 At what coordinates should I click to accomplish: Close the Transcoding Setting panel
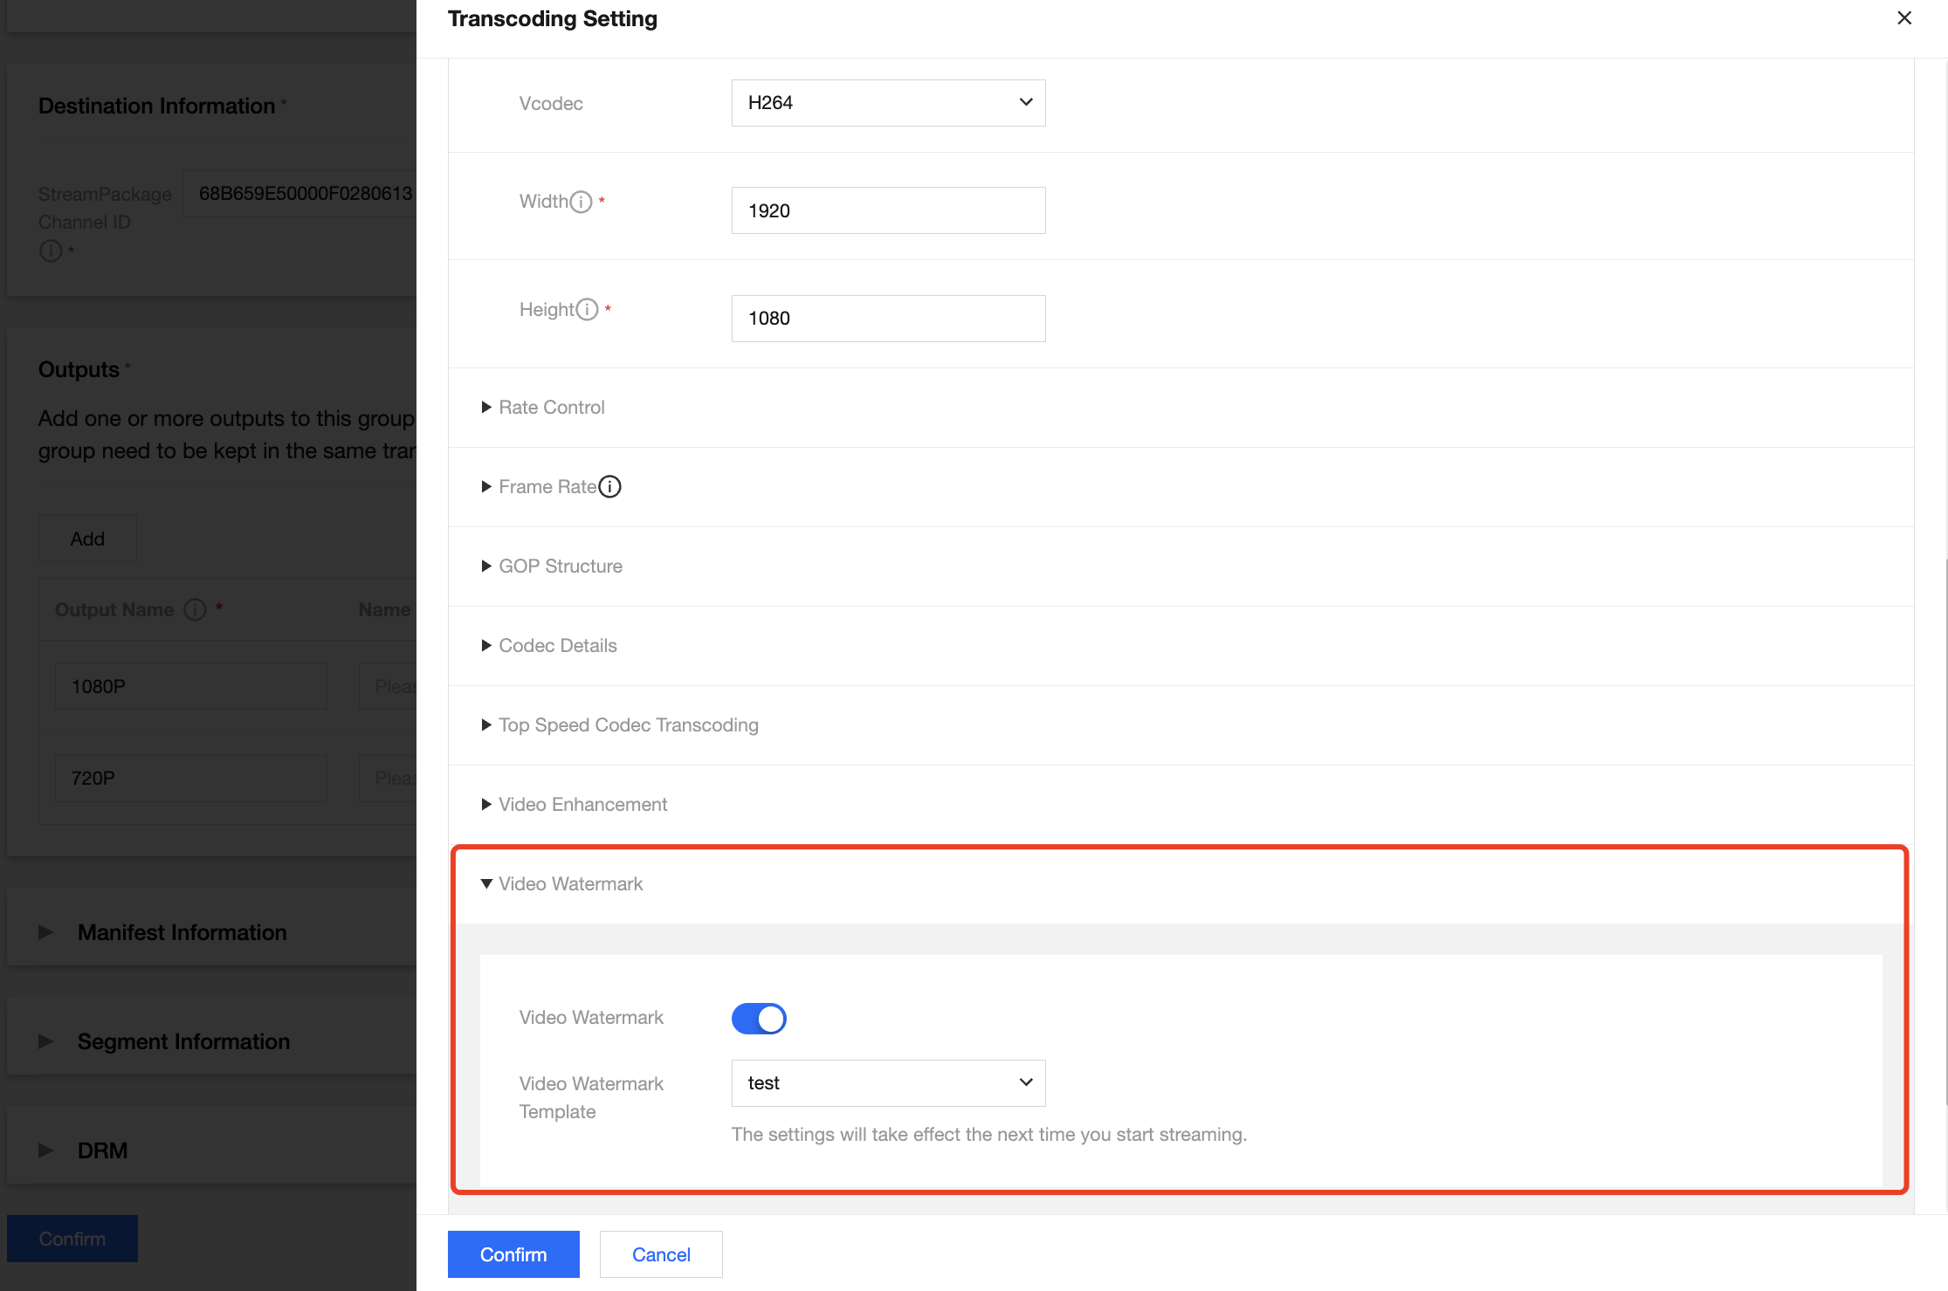click(1904, 18)
